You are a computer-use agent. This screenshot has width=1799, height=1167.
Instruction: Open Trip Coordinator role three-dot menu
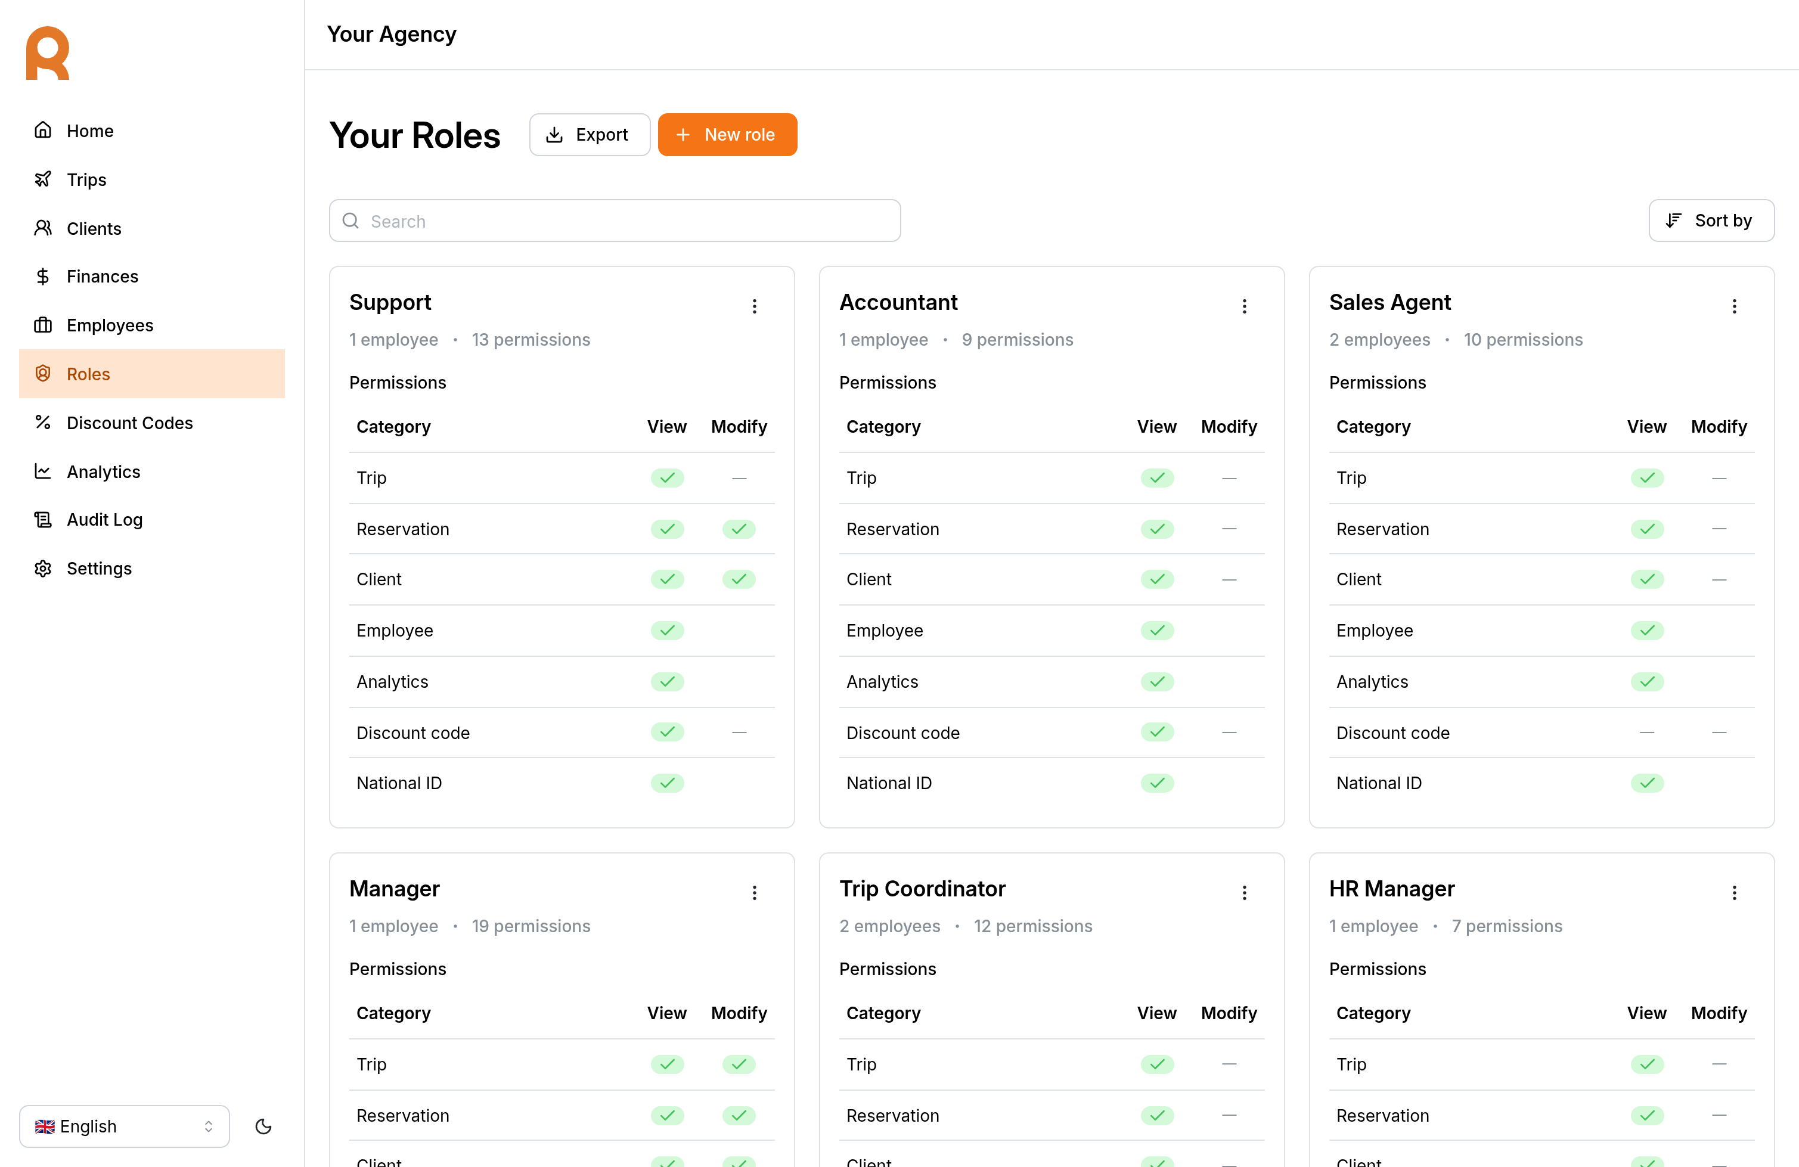pos(1244,893)
